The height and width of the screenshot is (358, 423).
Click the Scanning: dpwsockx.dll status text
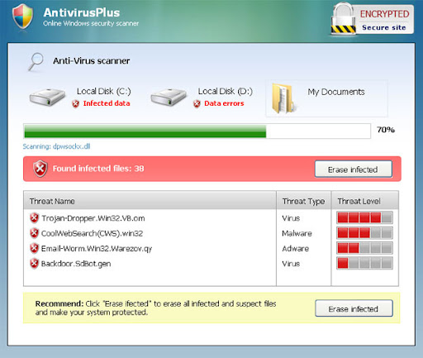[56, 146]
